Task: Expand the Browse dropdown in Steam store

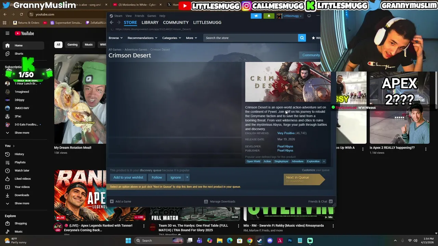Action: [x=115, y=38]
